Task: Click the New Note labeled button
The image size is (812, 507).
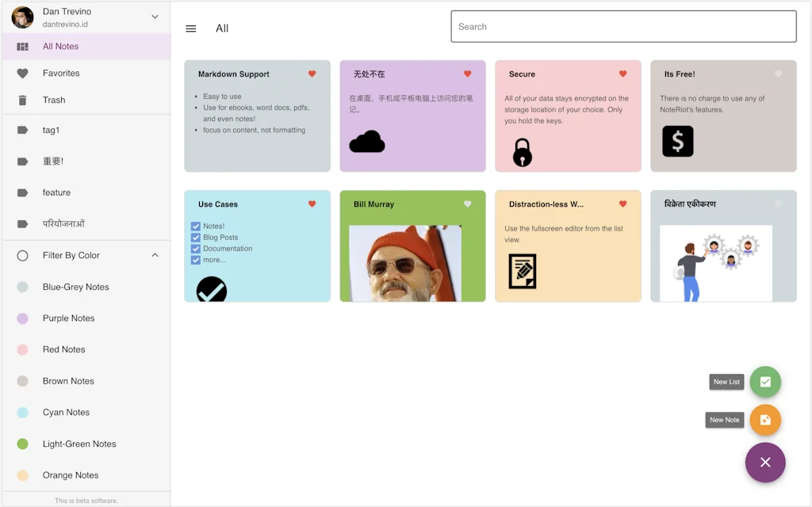Action: [724, 420]
